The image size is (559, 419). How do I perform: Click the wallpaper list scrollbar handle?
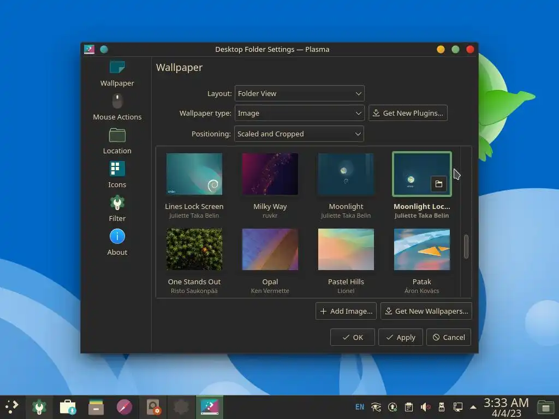(466, 247)
